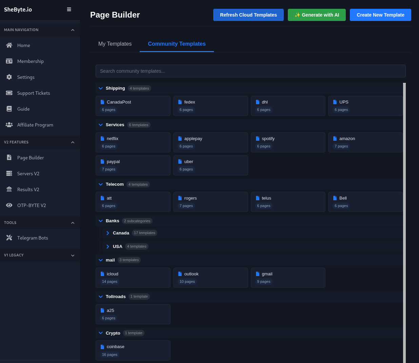Click the Generate with AI button
419x363 pixels.
(x=317, y=15)
